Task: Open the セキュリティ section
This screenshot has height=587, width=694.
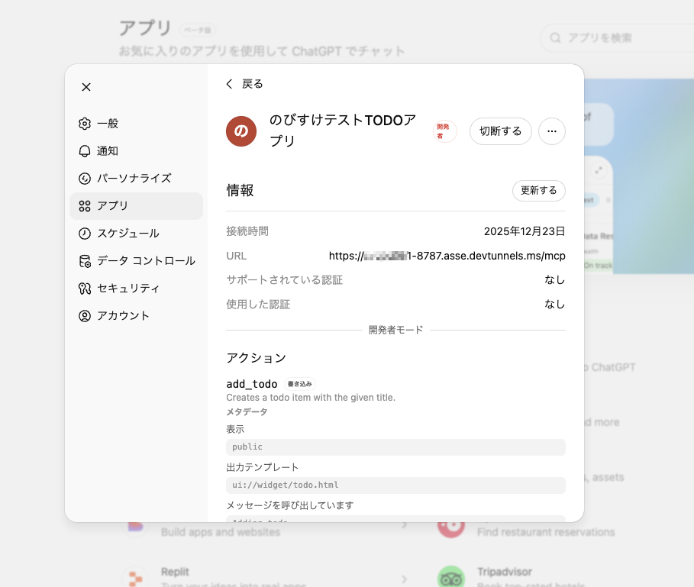Action: point(137,289)
